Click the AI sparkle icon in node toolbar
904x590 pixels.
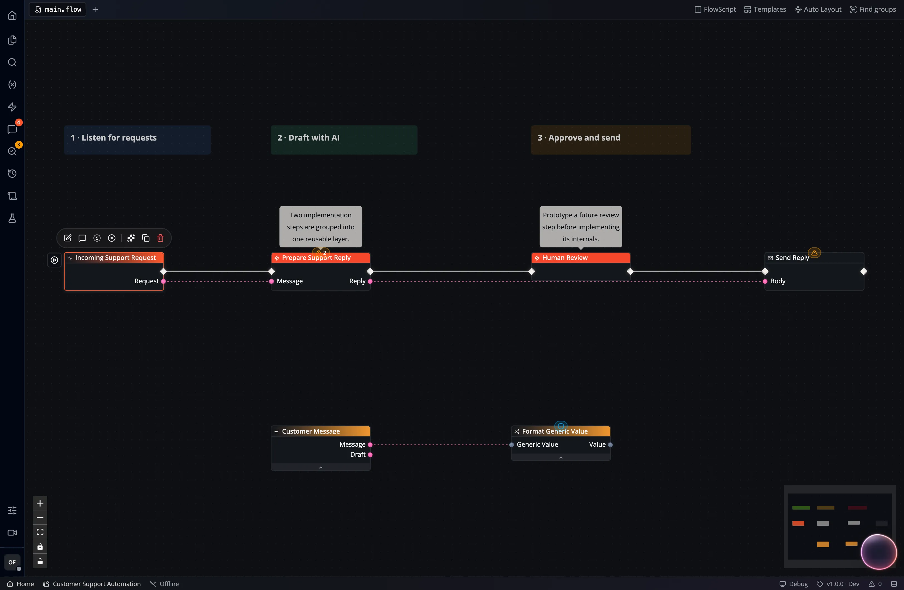[x=131, y=238]
